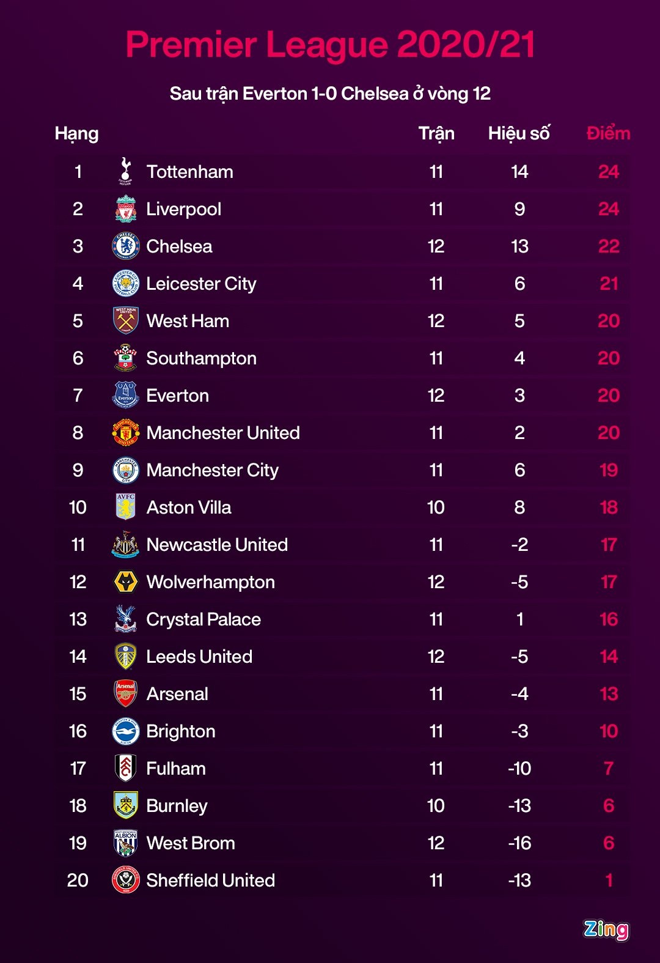
Task: Click Manchester City's 19 points value
Action: click(609, 470)
